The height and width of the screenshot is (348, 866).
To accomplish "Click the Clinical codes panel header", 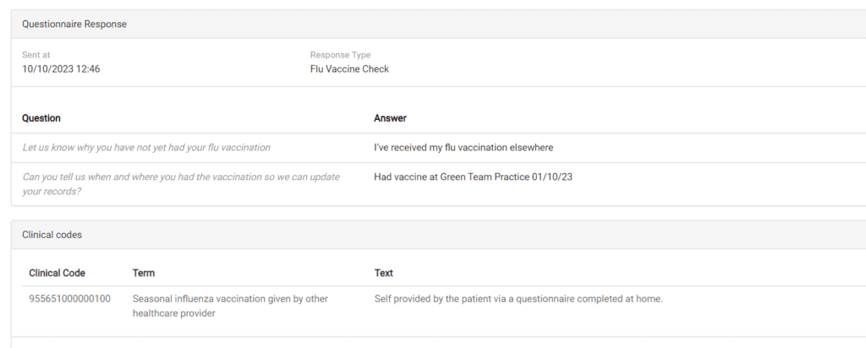I will 439,234.
